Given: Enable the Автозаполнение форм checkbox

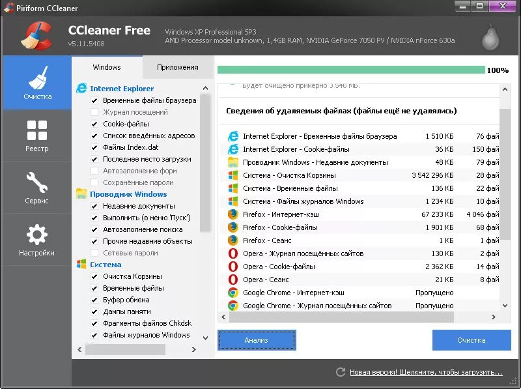Looking at the screenshot, I should point(94,171).
